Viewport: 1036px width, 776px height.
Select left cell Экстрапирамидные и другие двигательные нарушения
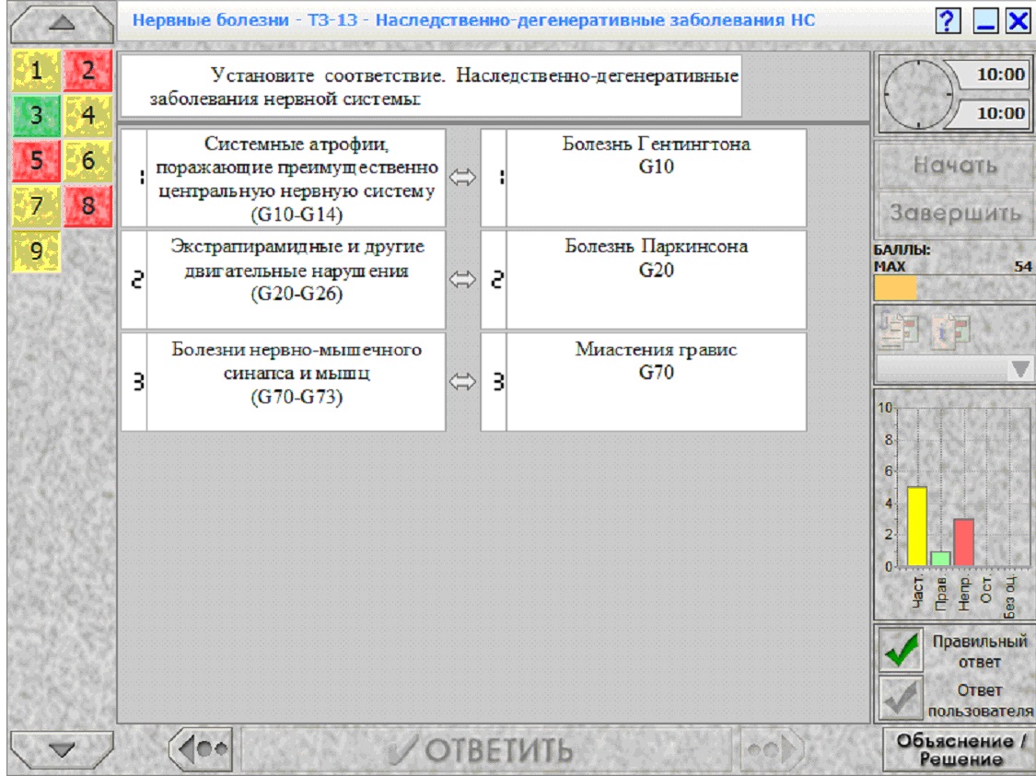pyautogui.click(x=296, y=280)
